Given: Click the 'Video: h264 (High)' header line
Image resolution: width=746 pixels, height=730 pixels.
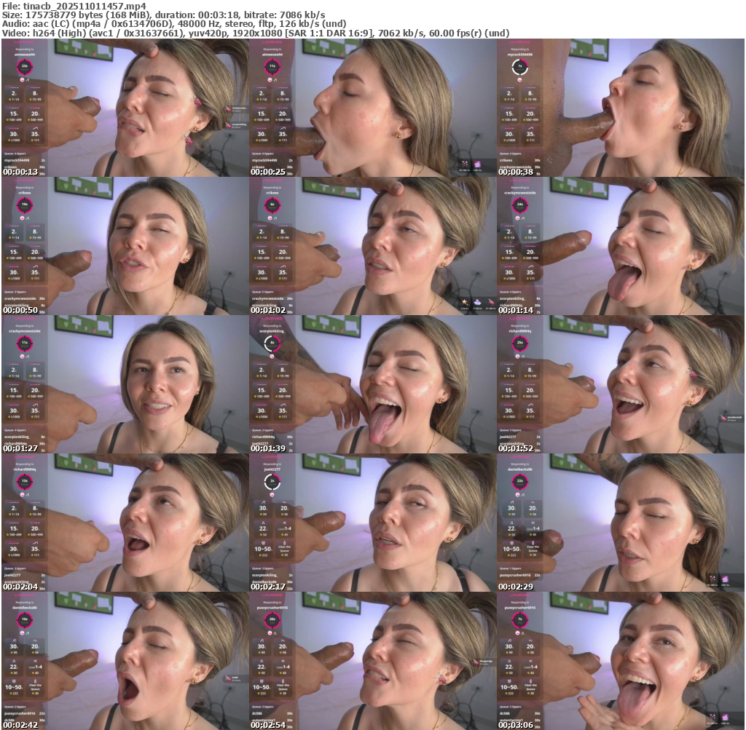Looking at the screenshot, I should (x=256, y=33).
